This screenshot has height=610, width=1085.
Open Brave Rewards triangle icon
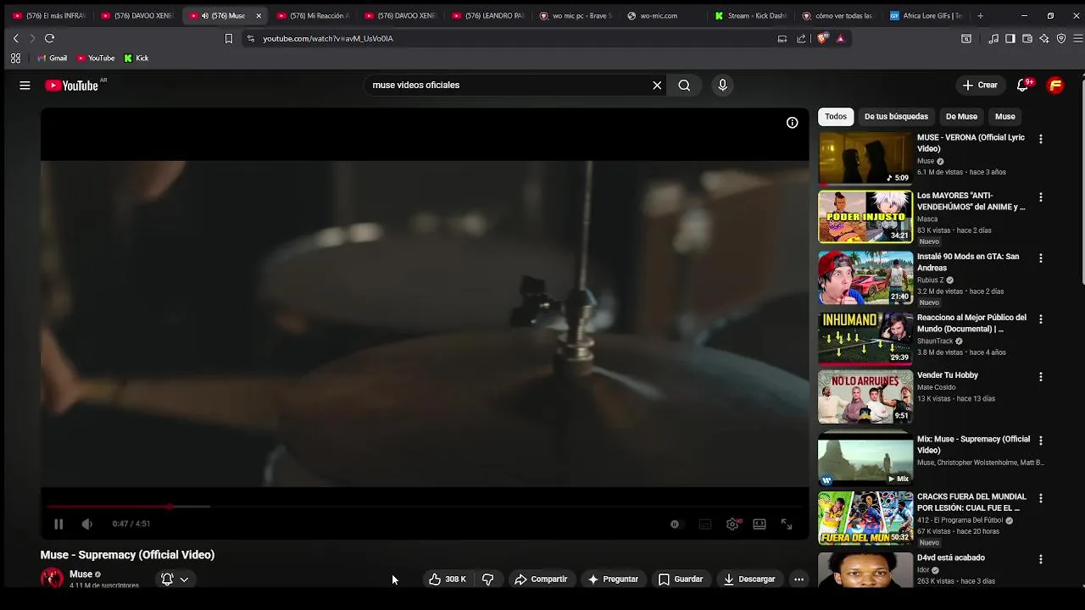(840, 38)
